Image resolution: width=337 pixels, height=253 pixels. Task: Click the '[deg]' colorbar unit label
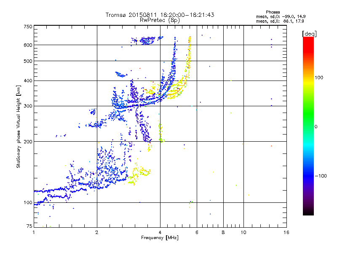tap(309, 34)
